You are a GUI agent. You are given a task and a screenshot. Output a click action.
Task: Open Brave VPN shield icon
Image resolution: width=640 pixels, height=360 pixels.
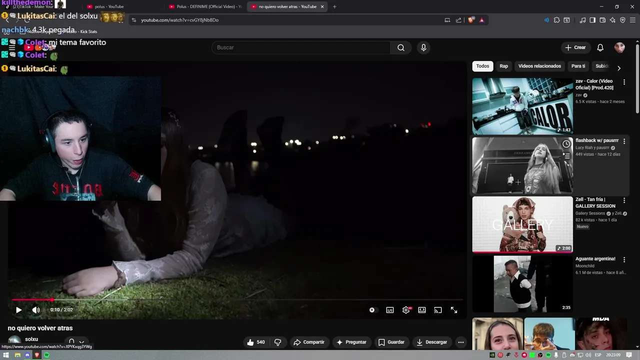[x=622, y=20]
